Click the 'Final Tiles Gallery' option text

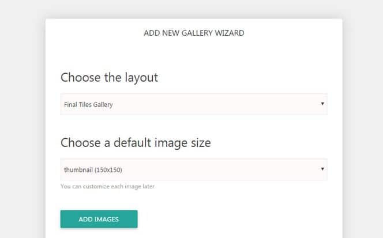(x=88, y=105)
